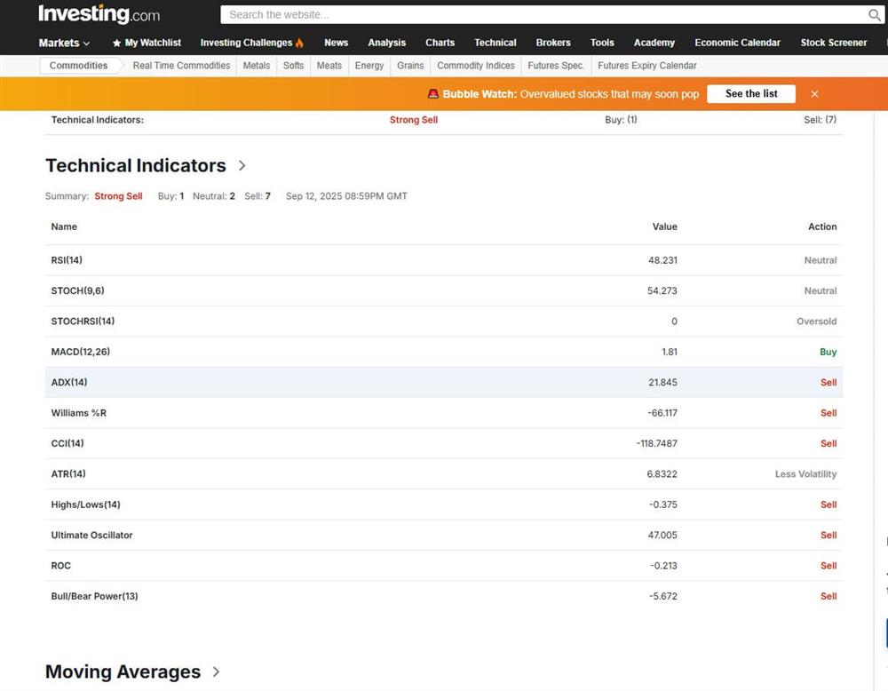Click the Ultimate Oscillator row name
The height and width of the screenshot is (691, 888).
pos(91,536)
